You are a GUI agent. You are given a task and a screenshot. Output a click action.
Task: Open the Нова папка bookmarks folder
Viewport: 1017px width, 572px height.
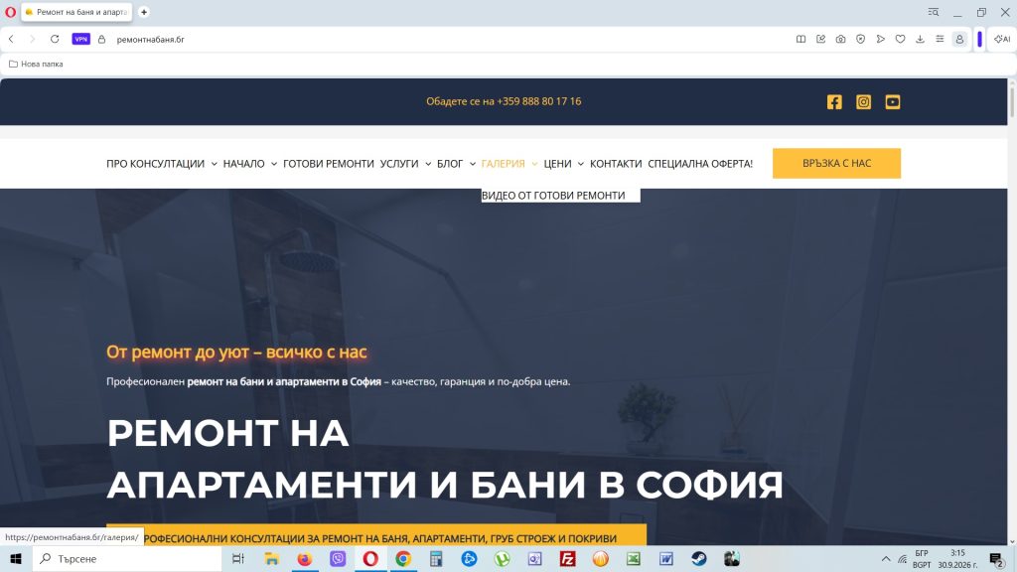[x=36, y=65]
